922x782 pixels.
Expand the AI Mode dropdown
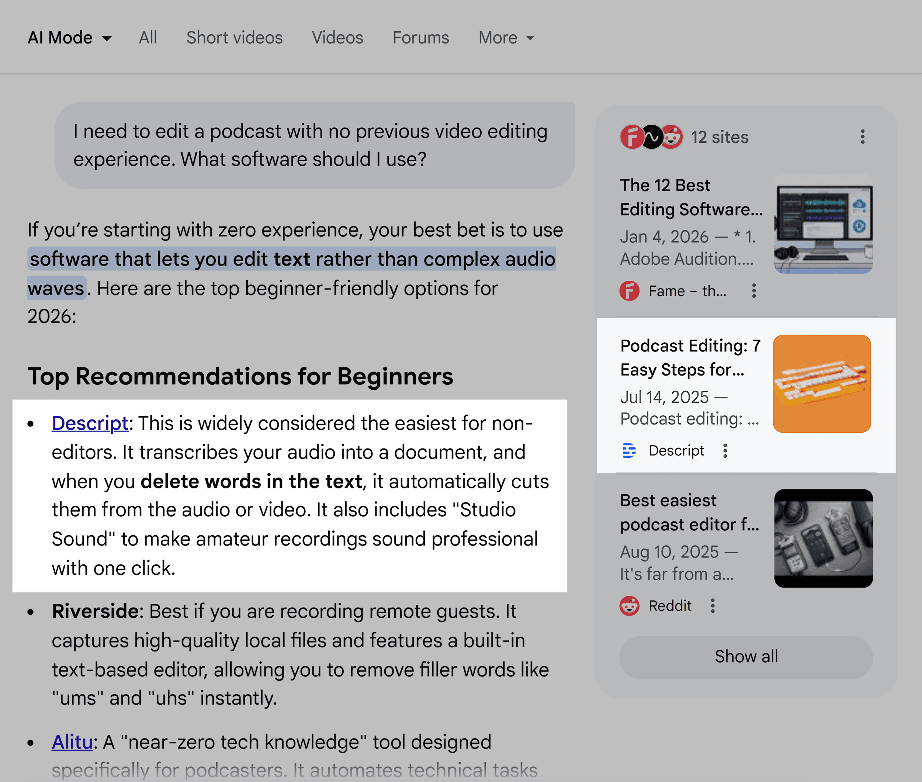(69, 37)
